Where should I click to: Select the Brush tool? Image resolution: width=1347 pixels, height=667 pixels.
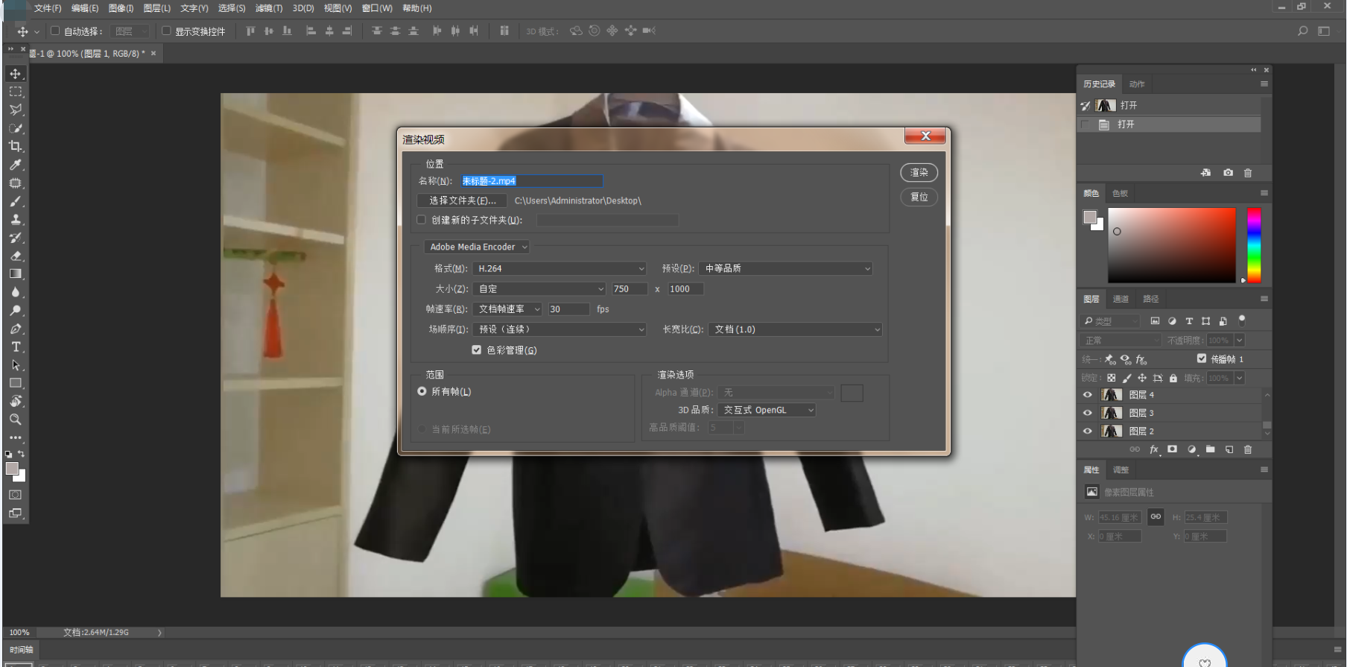pos(16,201)
